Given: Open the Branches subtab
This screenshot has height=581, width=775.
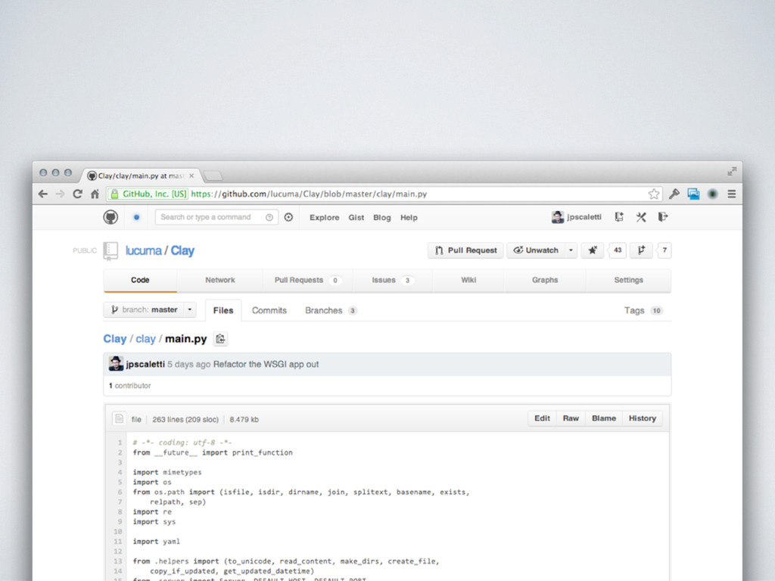Looking at the screenshot, I should coord(331,310).
